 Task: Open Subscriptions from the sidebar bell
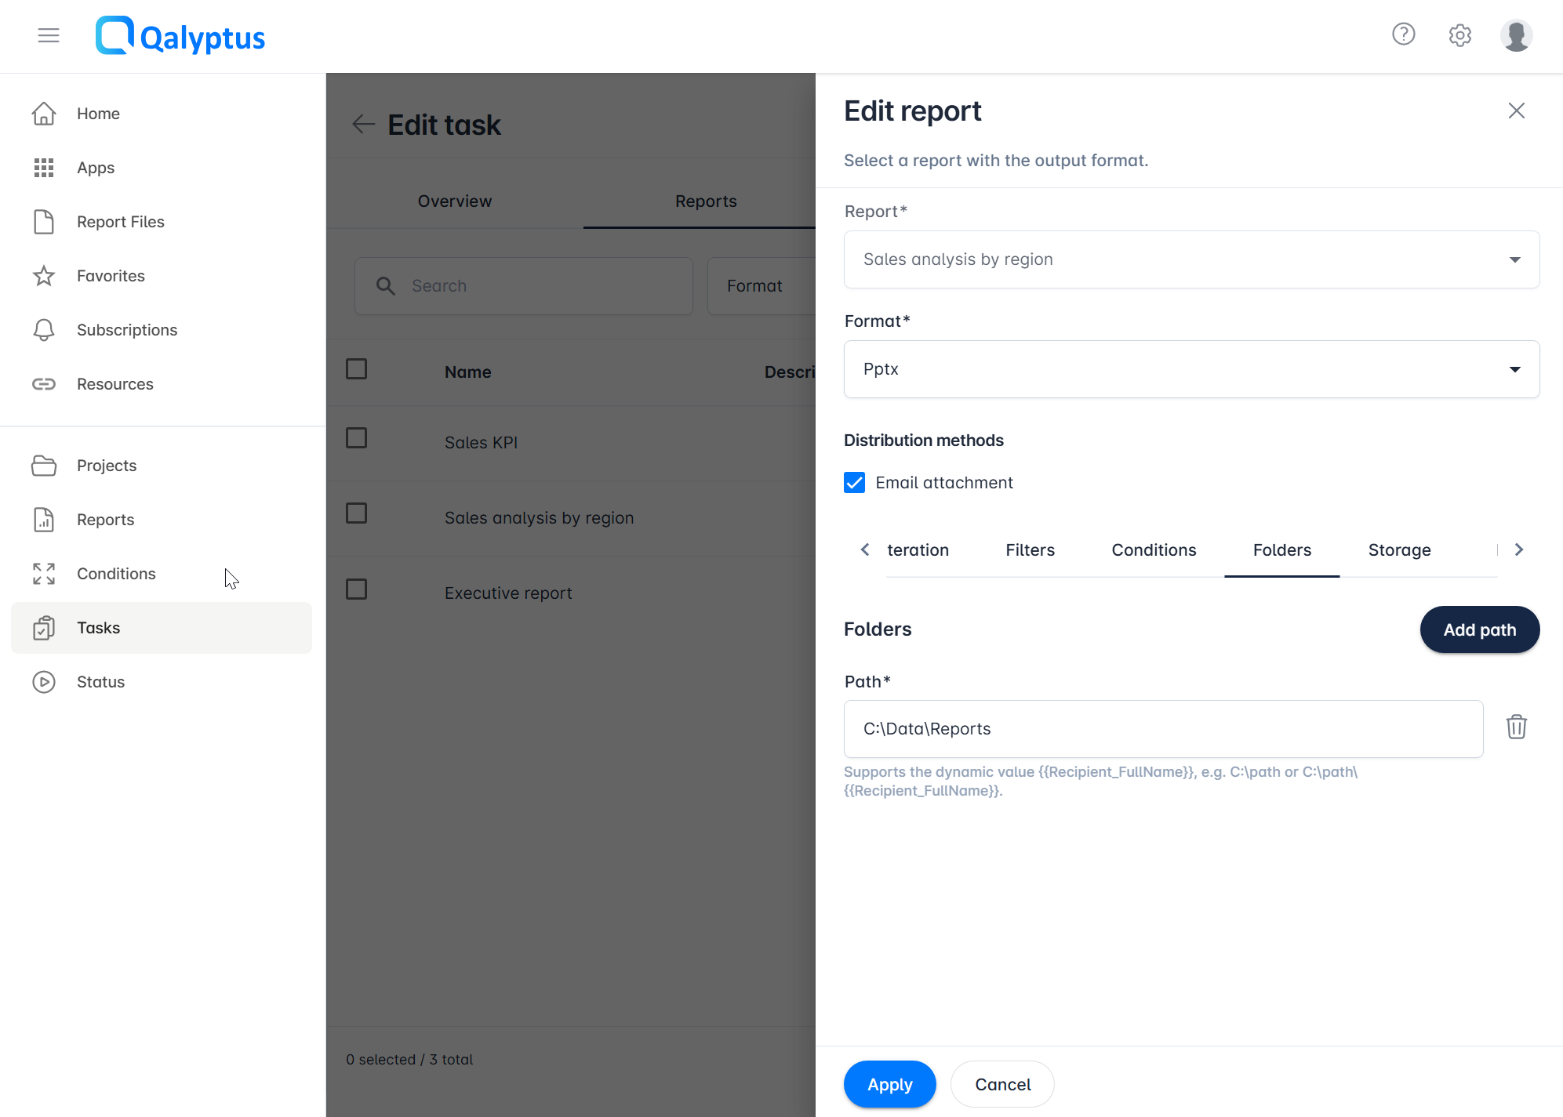coord(126,330)
